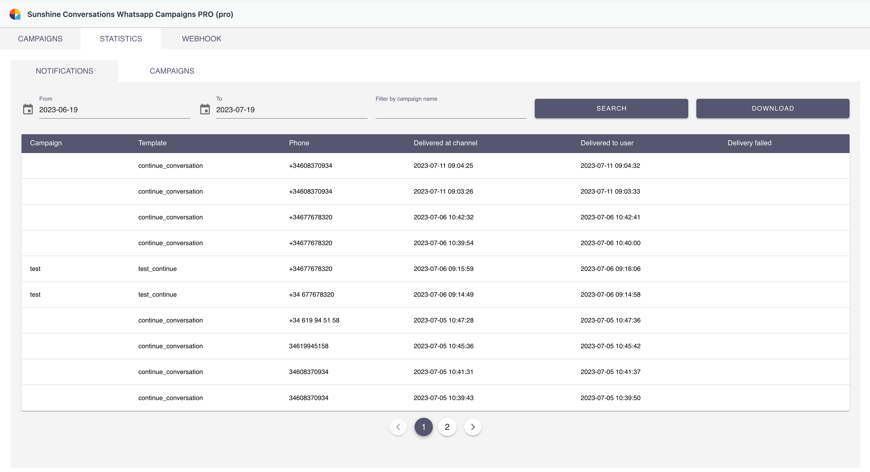870x472 pixels.
Task: Click the From date input field
Action: pyautogui.click(x=114, y=110)
